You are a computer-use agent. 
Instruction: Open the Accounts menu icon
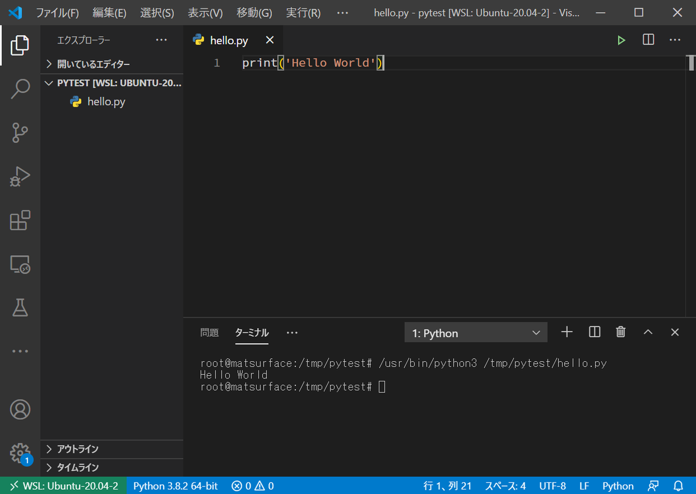point(20,409)
